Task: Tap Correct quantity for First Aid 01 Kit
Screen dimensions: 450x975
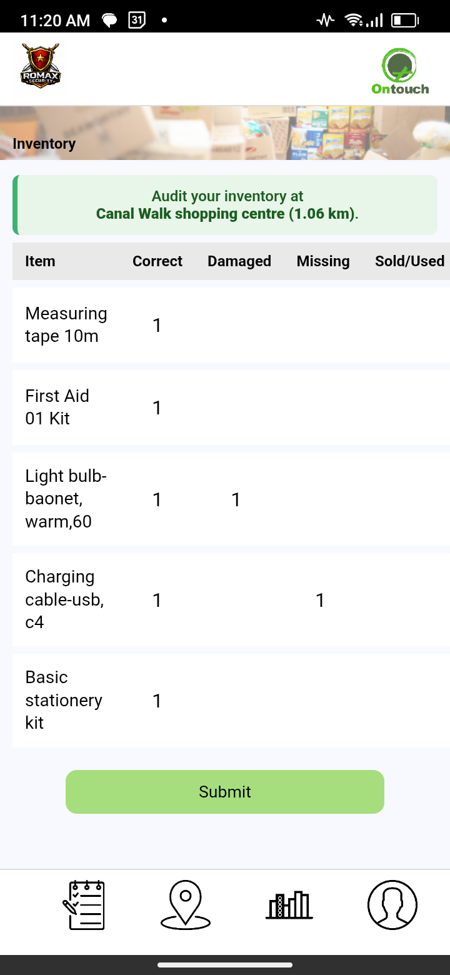Action: pos(157,407)
